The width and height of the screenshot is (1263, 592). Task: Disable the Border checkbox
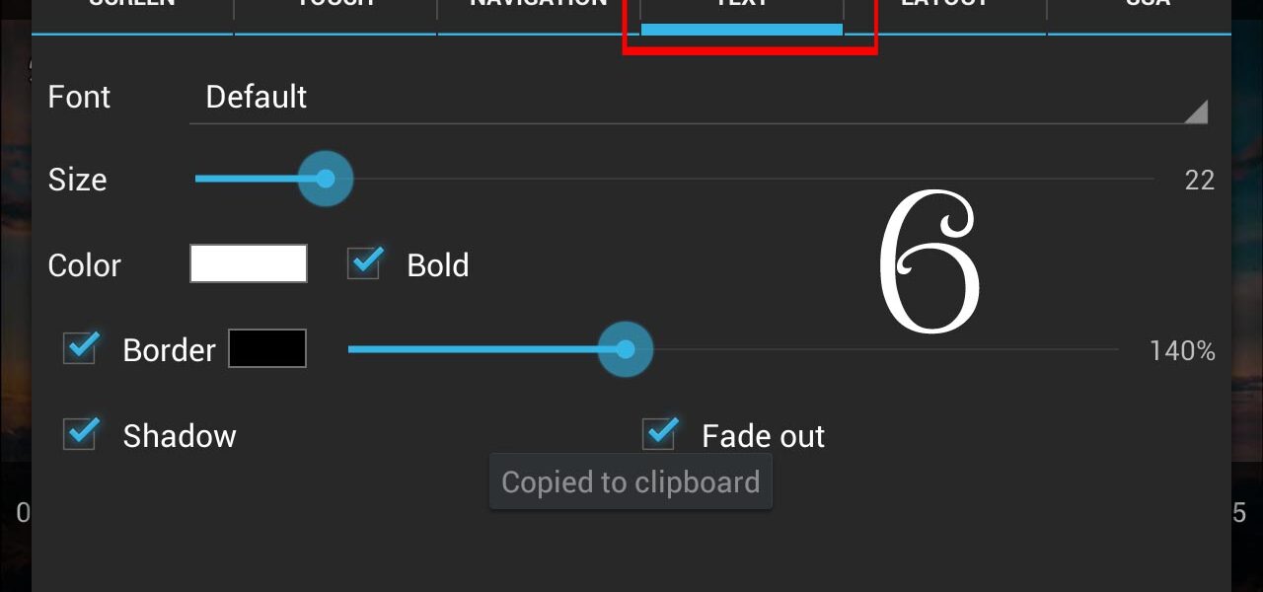coord(81,348)
